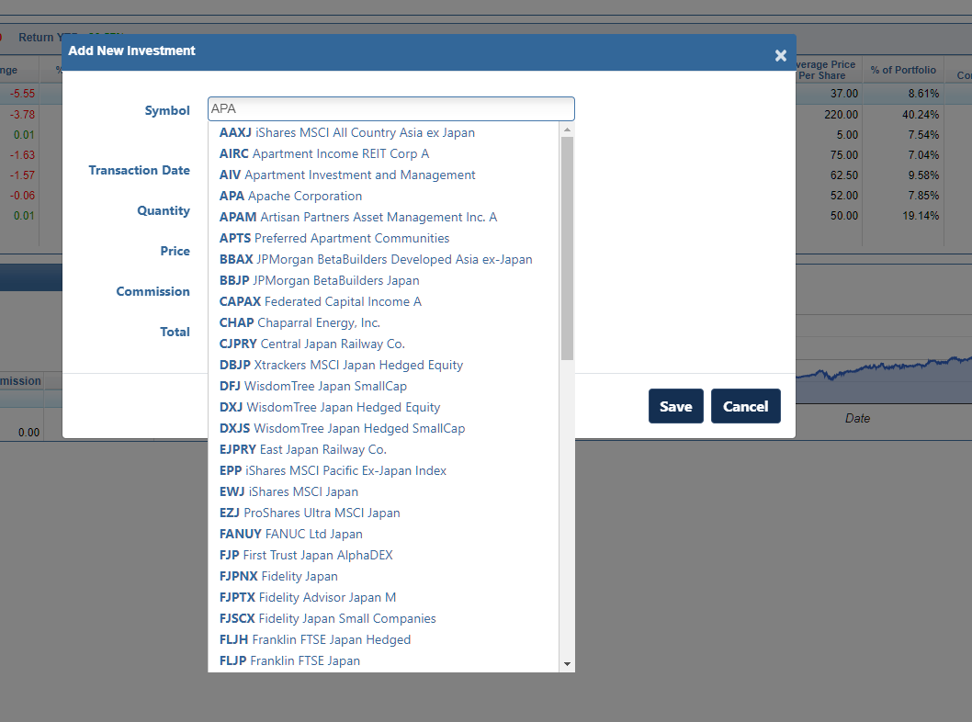Click the suggestion list scroll up arrow
The image size is (972, 722).
pos(567,130)
